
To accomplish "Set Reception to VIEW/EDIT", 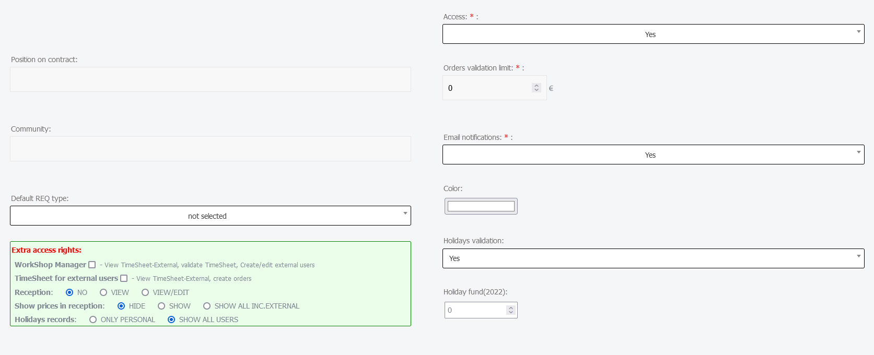I will click(145, 292).
